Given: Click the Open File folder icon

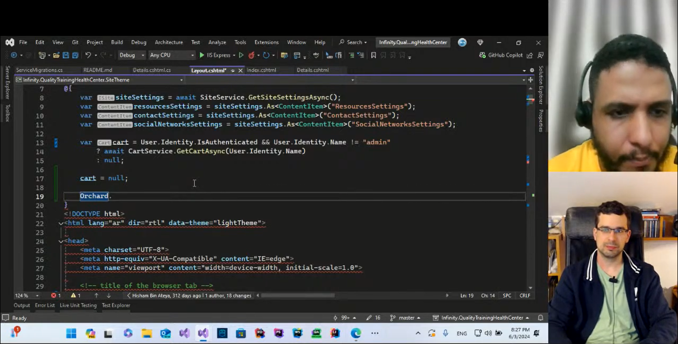Looking at the screenshot, I should (56, 55).
